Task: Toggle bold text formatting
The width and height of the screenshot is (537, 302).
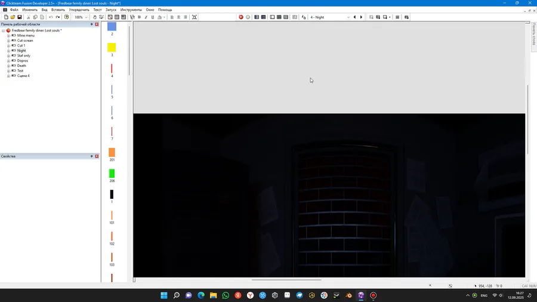Action: pyautogui.click(x=139, y=17)
